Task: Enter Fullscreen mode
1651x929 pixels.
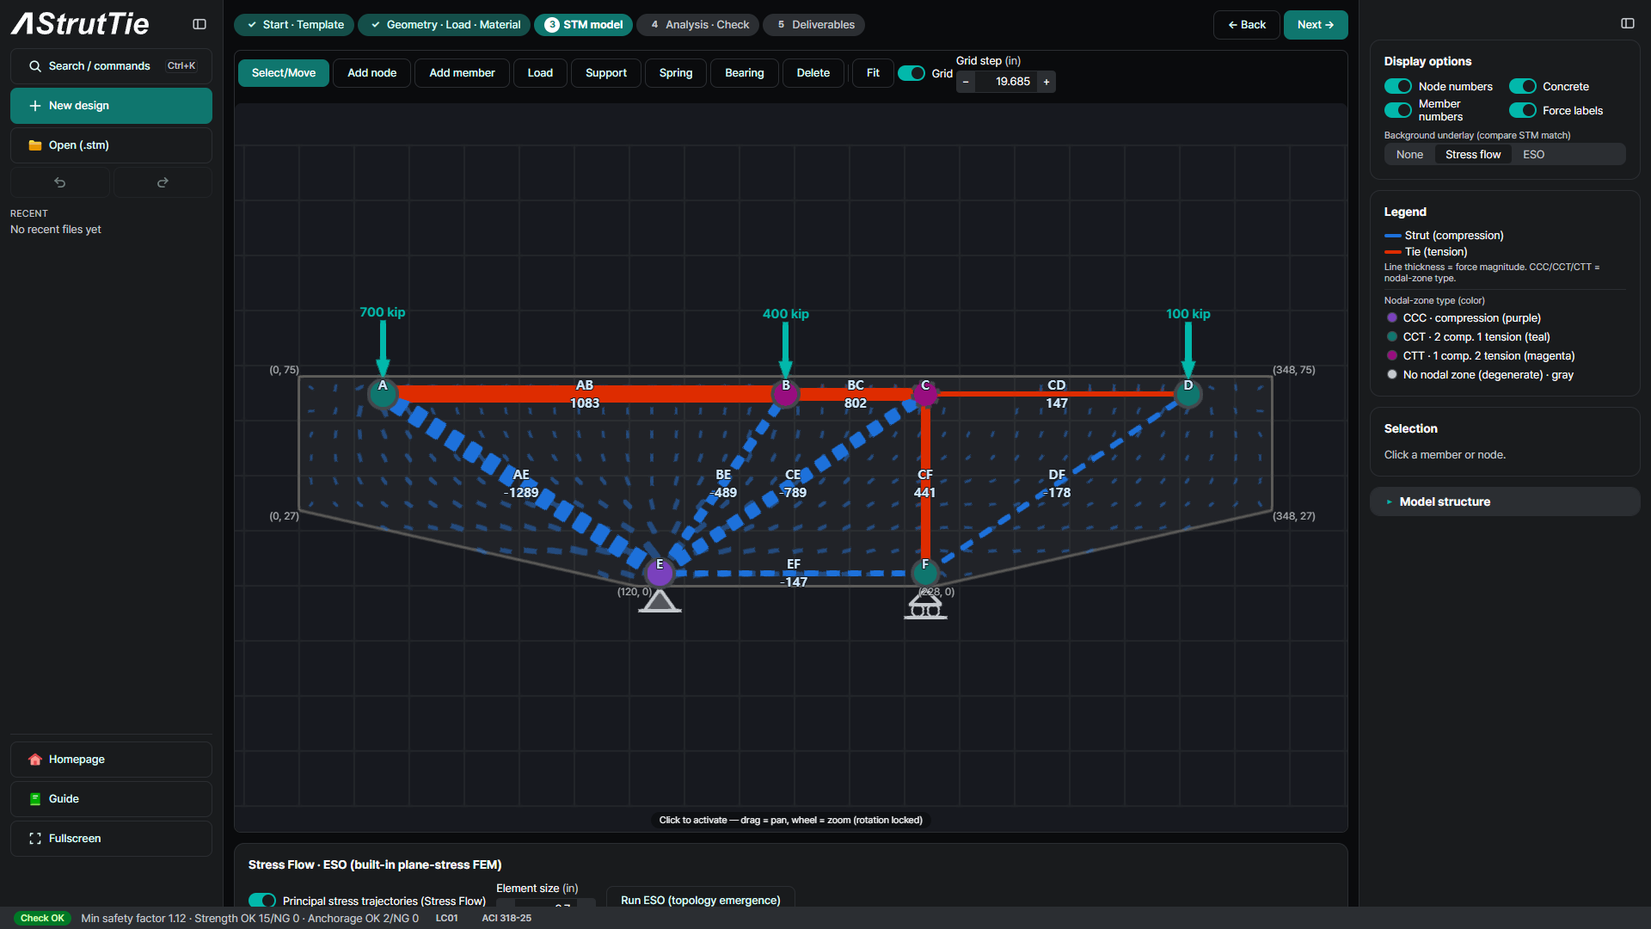Action: 111,839
